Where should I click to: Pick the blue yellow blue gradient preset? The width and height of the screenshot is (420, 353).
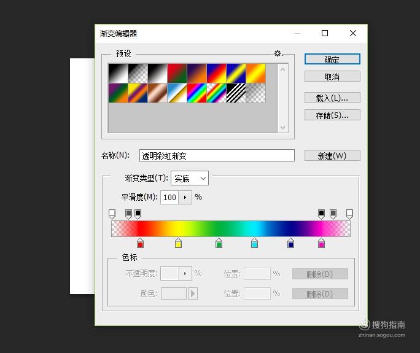click(236, 73)
